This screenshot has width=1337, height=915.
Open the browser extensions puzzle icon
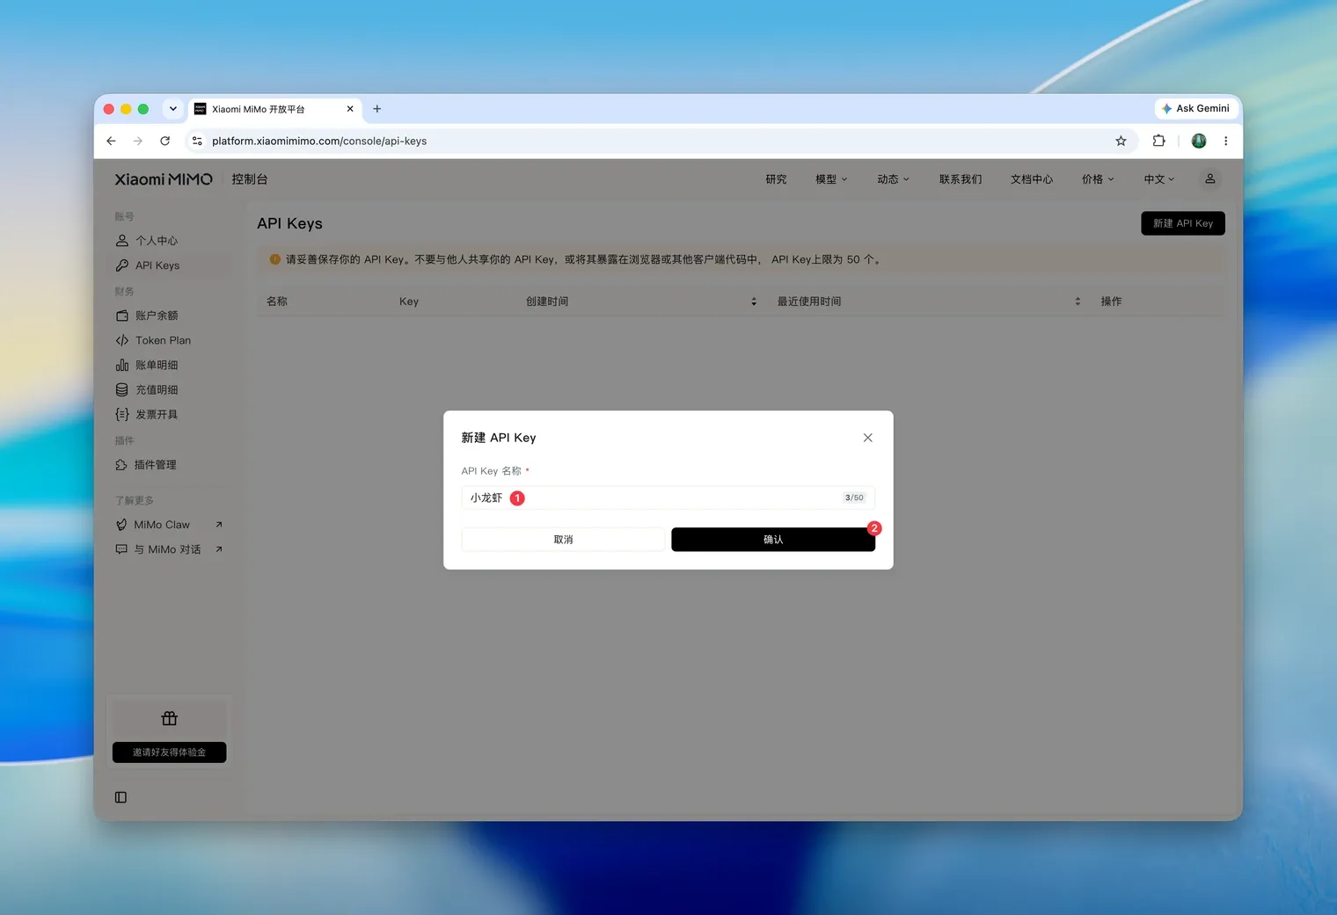[x=1159, y=141]
